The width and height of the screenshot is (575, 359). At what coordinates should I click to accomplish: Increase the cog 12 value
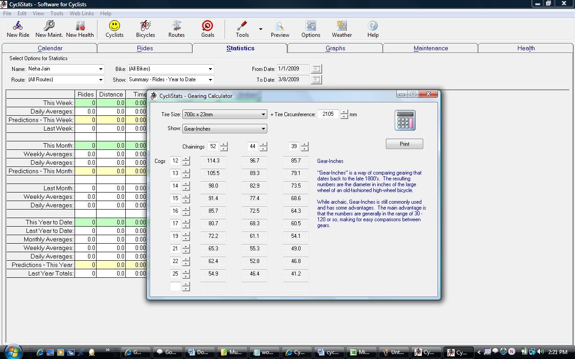186,158
